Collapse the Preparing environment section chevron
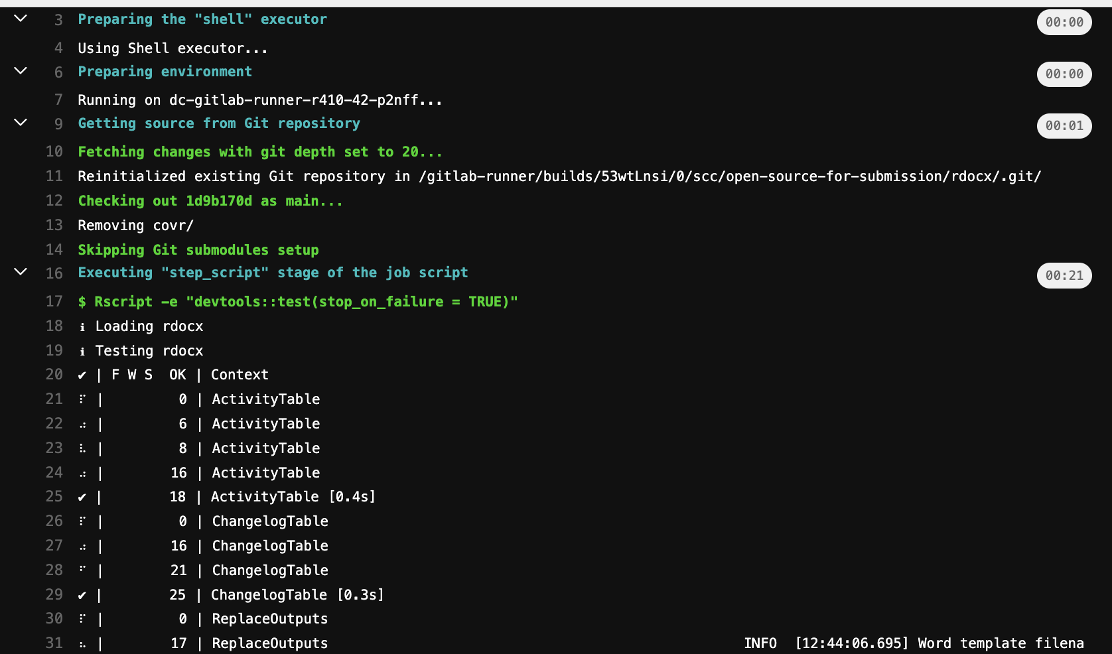This screenshot has height=654, width=1112. point(21,71)
